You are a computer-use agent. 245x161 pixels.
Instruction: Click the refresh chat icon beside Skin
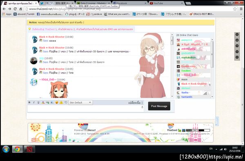pos(66,102)
